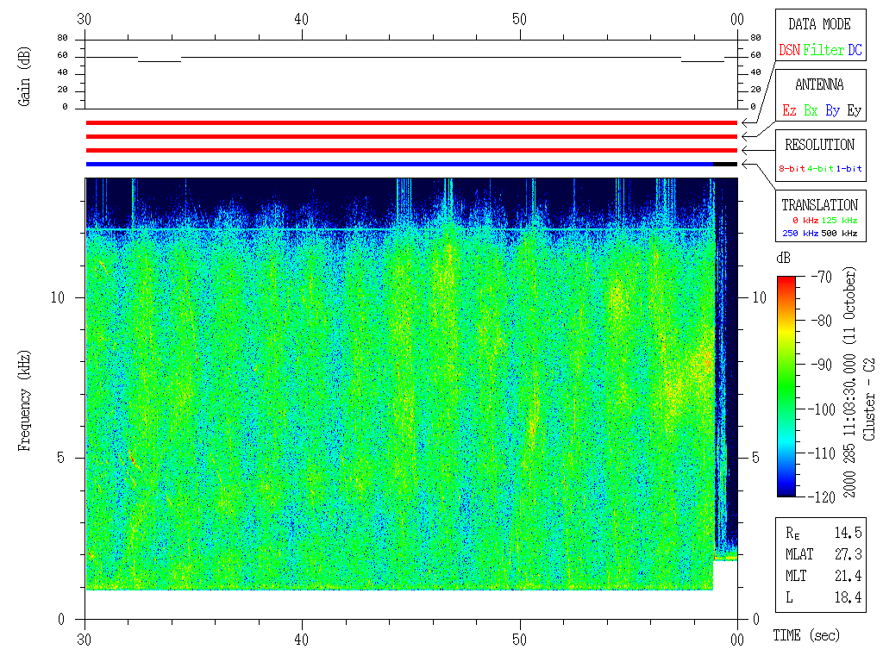
Task: Click the RESOLUTION legend title
Action: pyautogui.click(x=819, y=145)
